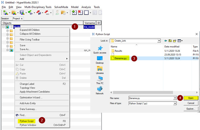Click the Save Session disk icon

point(22,13)
